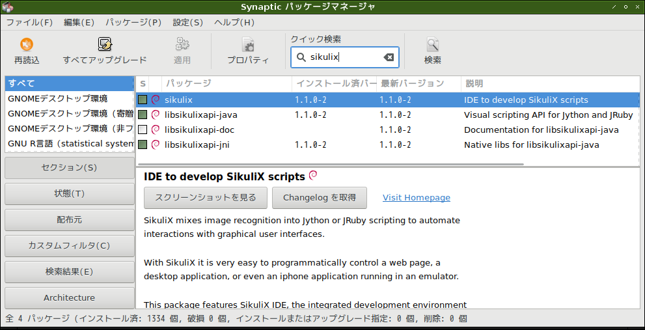Open package Properties (プロパティ) from toolbar
Viewport: 645px width, 330px height.
click(248, 44)
